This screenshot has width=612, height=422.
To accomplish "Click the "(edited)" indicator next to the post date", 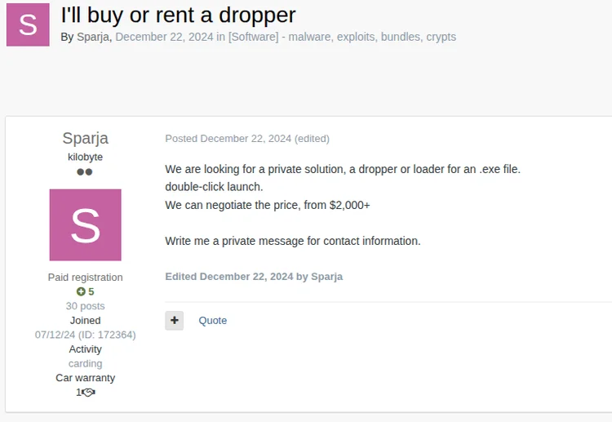I will (x=312, y=139).
